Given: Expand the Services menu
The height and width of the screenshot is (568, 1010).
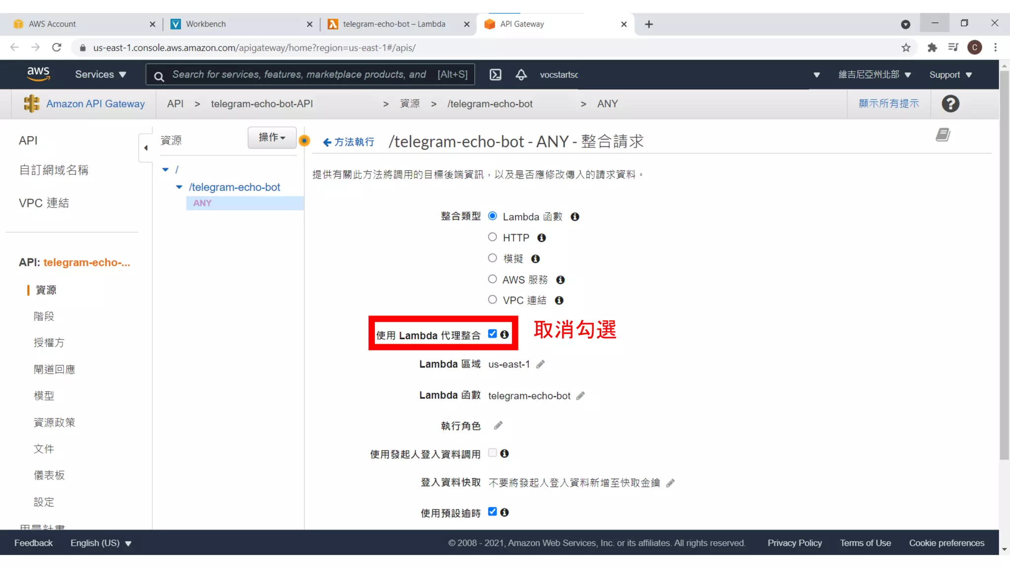Looking at the screenshot, I should [101, 74].
